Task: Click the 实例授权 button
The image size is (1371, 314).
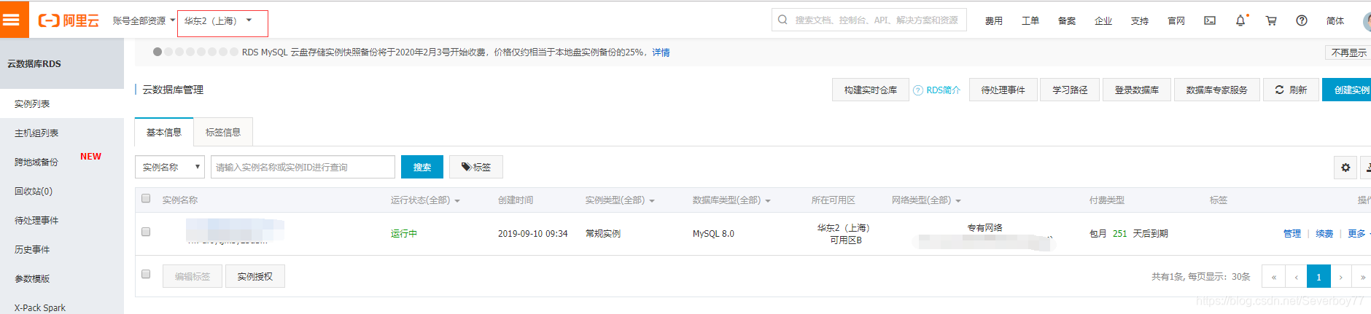Action: (x=255, y=276)
